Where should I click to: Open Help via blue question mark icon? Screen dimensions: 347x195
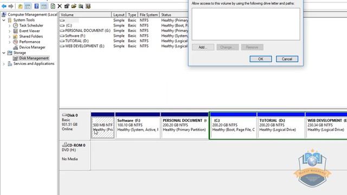(x=36, y=6)
